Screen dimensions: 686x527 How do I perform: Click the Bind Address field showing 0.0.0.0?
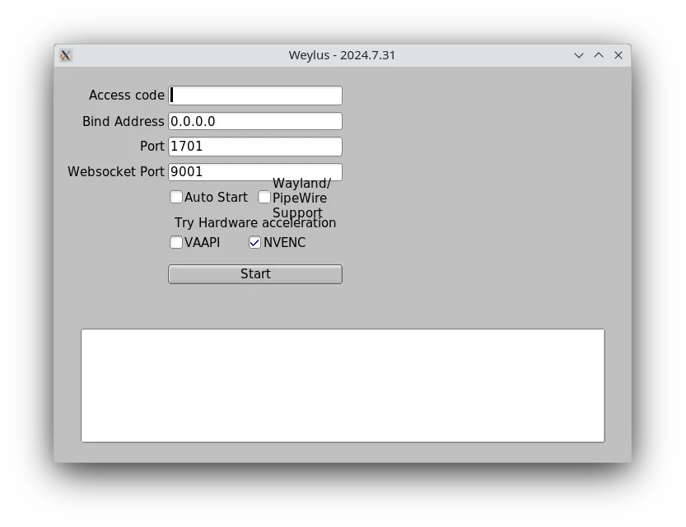tap(255, 121)
